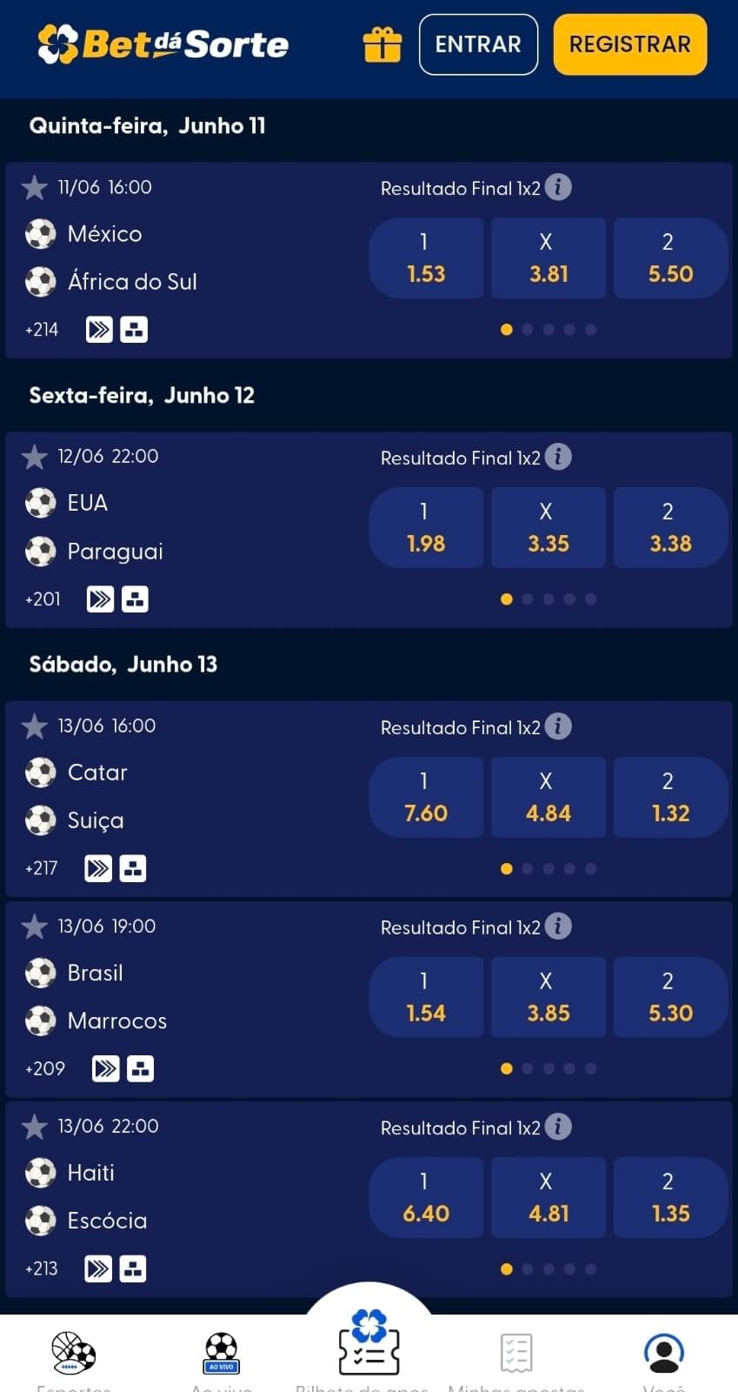Click the Bilhete de apostas ticket icon

click(x=369, y=1351)
